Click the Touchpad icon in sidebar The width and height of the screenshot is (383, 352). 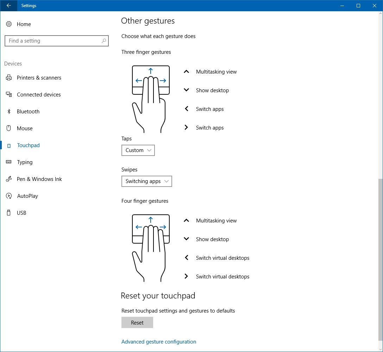tap(8, 145)
